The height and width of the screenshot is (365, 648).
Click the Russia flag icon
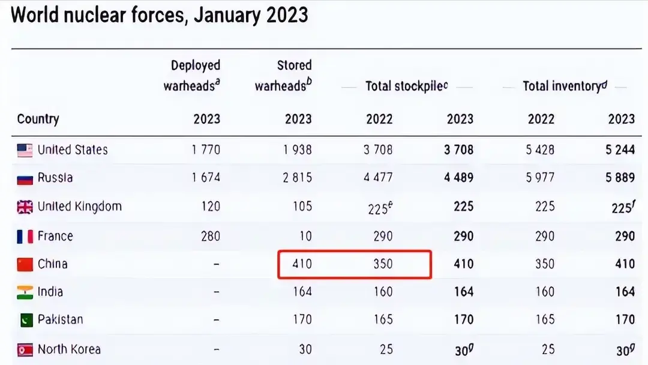pyautogui.click(x=25, y=178)
